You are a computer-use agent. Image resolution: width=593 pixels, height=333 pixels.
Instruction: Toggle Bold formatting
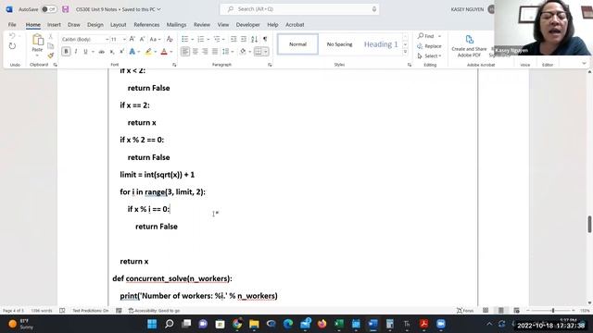click(x=66, y=52)
